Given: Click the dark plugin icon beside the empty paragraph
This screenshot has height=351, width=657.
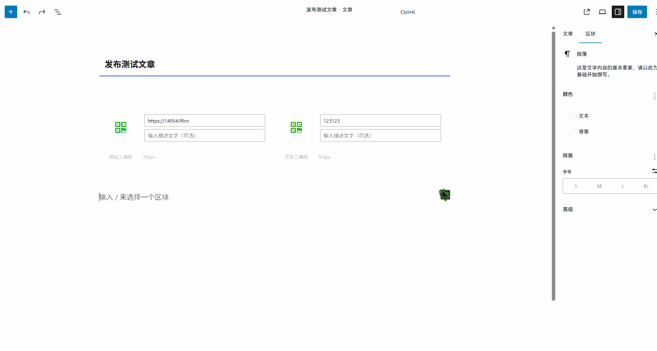Looking at the screenshot, I should point(444,195).
